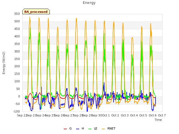
Task: Click the 550 y-axis tick label
Action: tap(17, 14)
